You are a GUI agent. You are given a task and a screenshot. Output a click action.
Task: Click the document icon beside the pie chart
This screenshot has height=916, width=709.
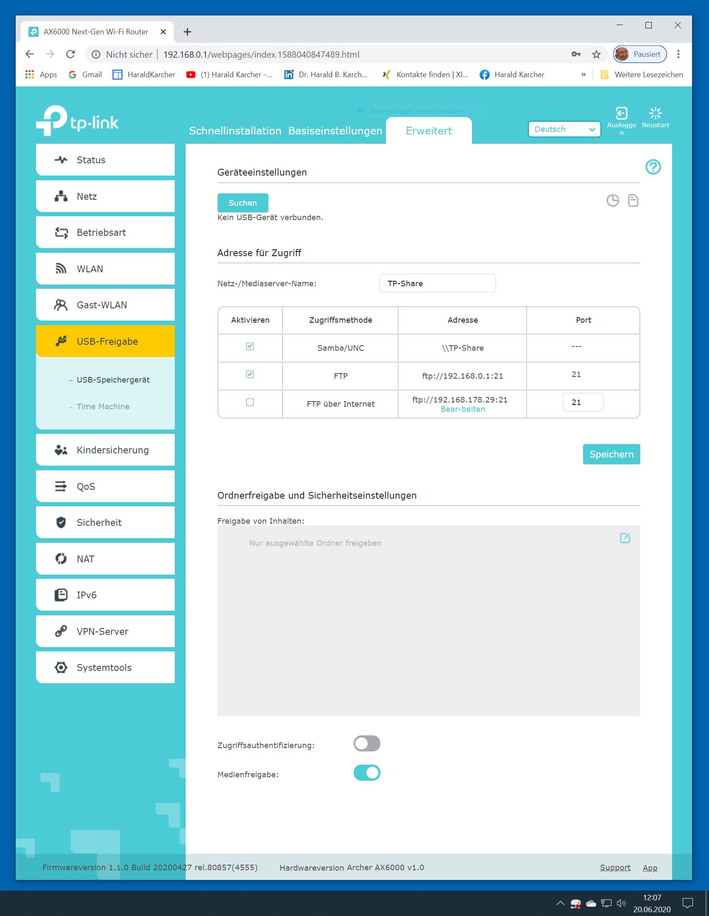633,200
